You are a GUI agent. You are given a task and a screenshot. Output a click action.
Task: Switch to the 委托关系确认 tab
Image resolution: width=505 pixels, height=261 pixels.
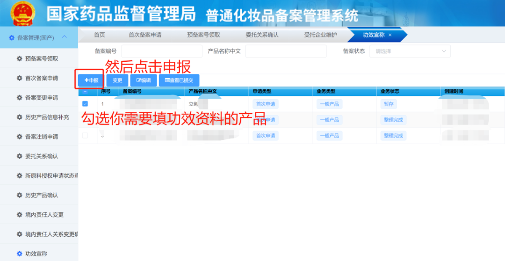pyautogui.click(x=262, y=35)
